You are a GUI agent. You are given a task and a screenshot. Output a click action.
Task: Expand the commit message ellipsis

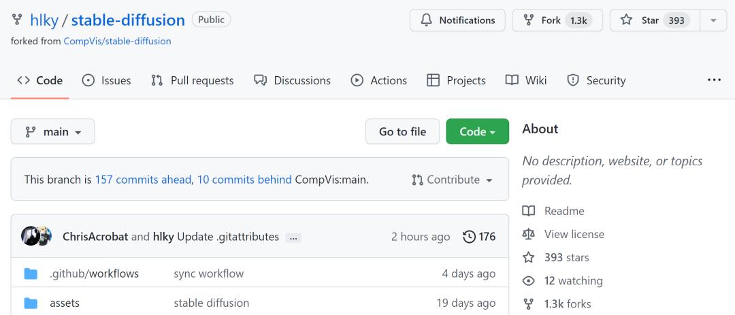(293, 237)
